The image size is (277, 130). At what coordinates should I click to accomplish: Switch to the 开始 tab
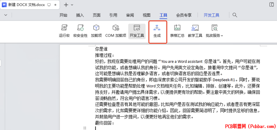[x=63, y=15]
